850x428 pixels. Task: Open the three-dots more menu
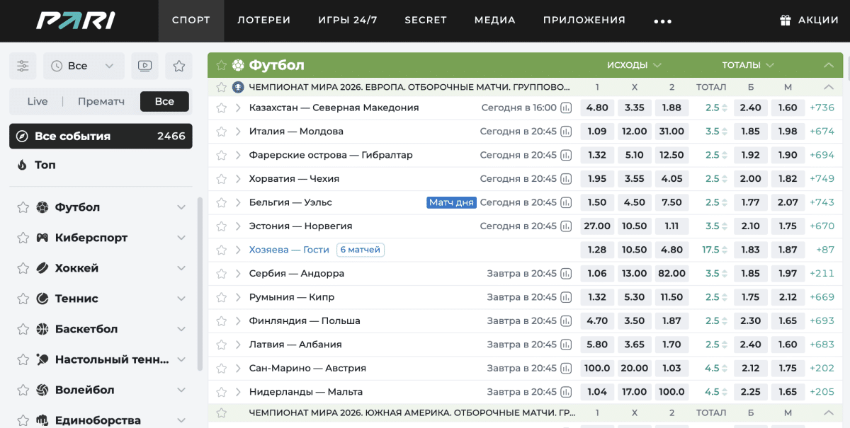coord(662,21)
